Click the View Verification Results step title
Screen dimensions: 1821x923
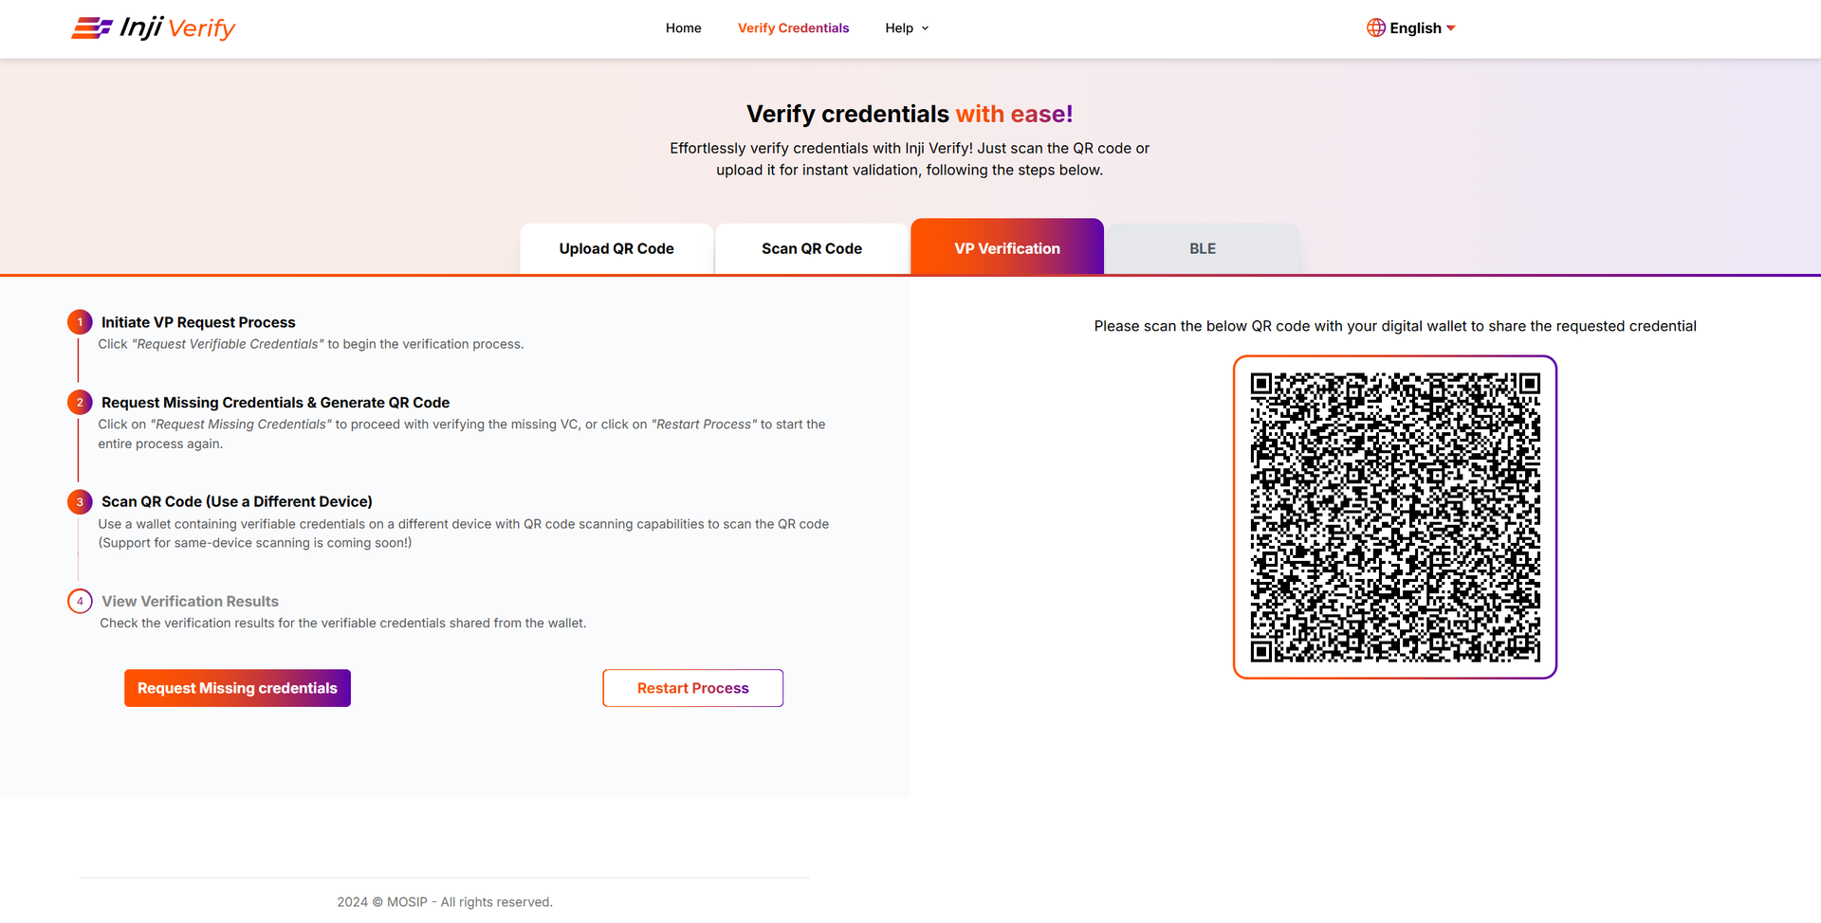click(x=190, y=602)
